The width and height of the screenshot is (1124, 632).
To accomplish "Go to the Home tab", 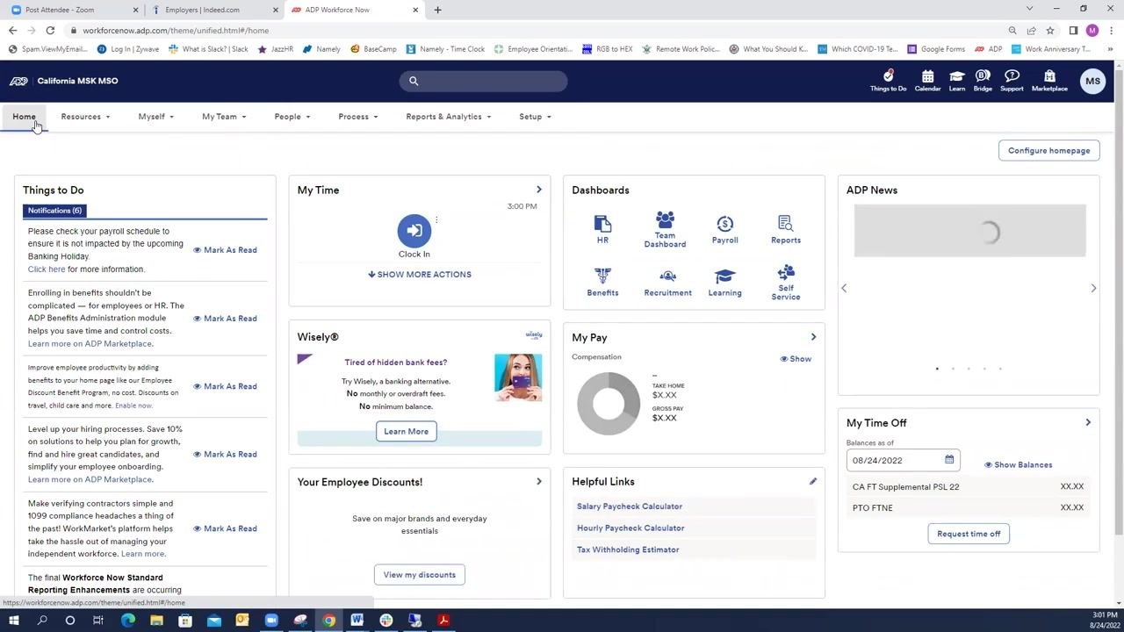I will coord(24,117).
